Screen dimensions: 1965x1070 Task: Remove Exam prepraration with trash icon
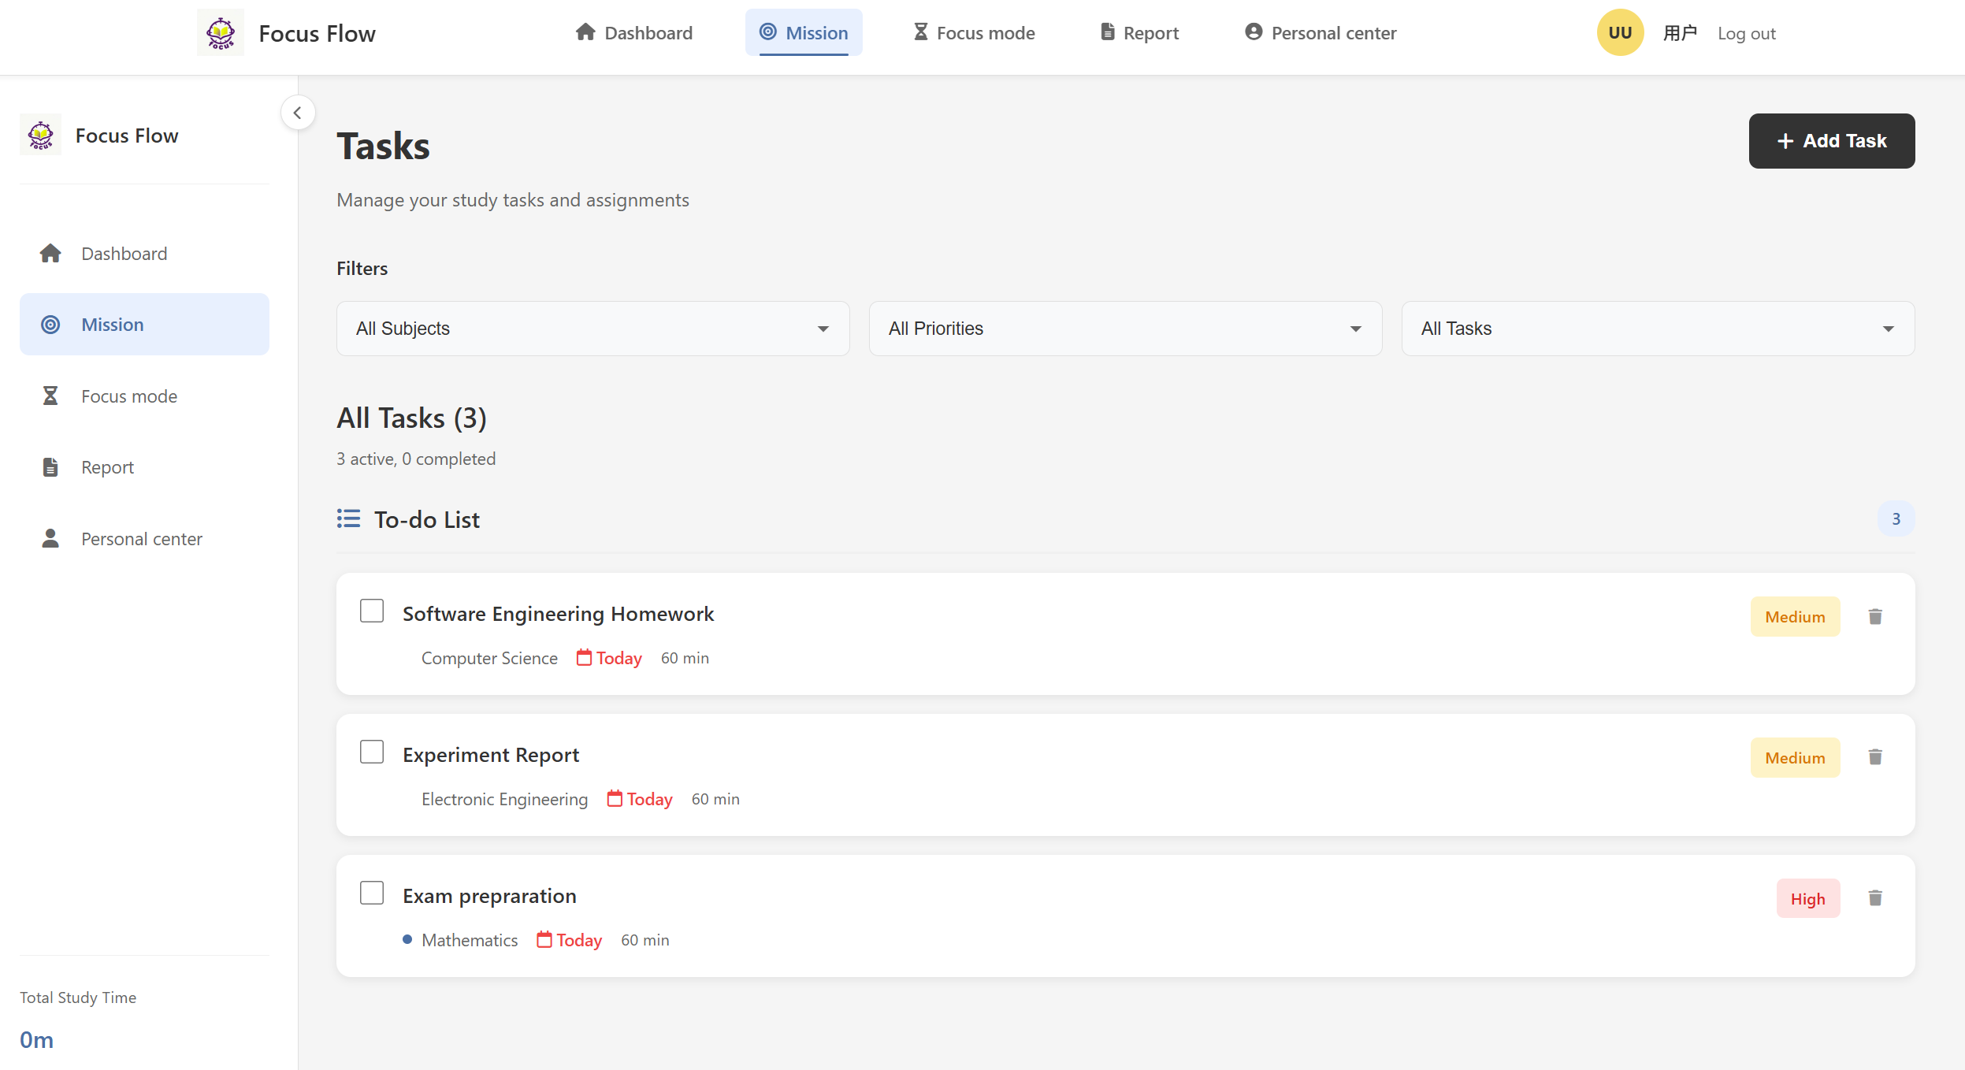[1875, 898]
